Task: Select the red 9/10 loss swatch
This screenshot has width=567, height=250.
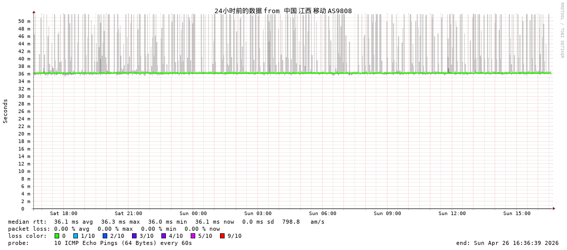Action: [223, 236]
